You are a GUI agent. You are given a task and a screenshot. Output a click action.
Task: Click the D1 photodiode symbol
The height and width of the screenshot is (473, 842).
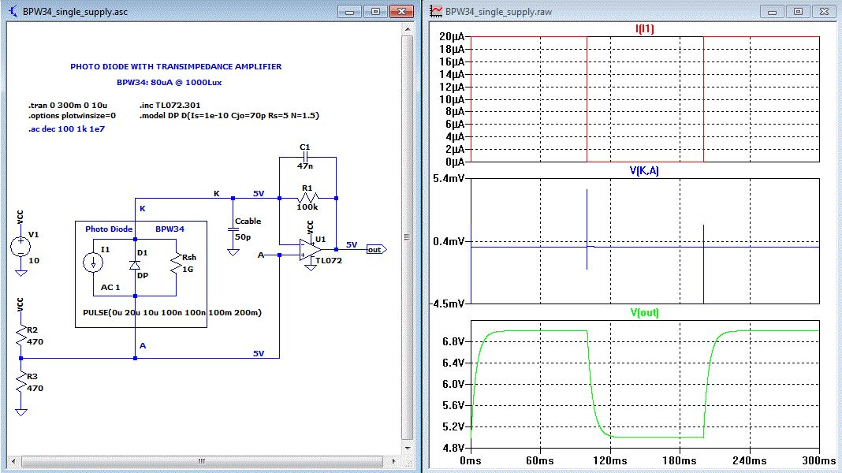point(135,264)
